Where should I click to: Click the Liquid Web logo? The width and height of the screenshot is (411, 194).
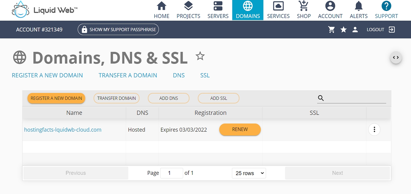coord(45,10)
